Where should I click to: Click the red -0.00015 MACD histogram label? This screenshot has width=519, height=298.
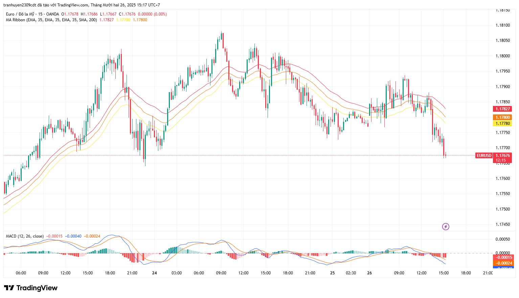point(504,258)
